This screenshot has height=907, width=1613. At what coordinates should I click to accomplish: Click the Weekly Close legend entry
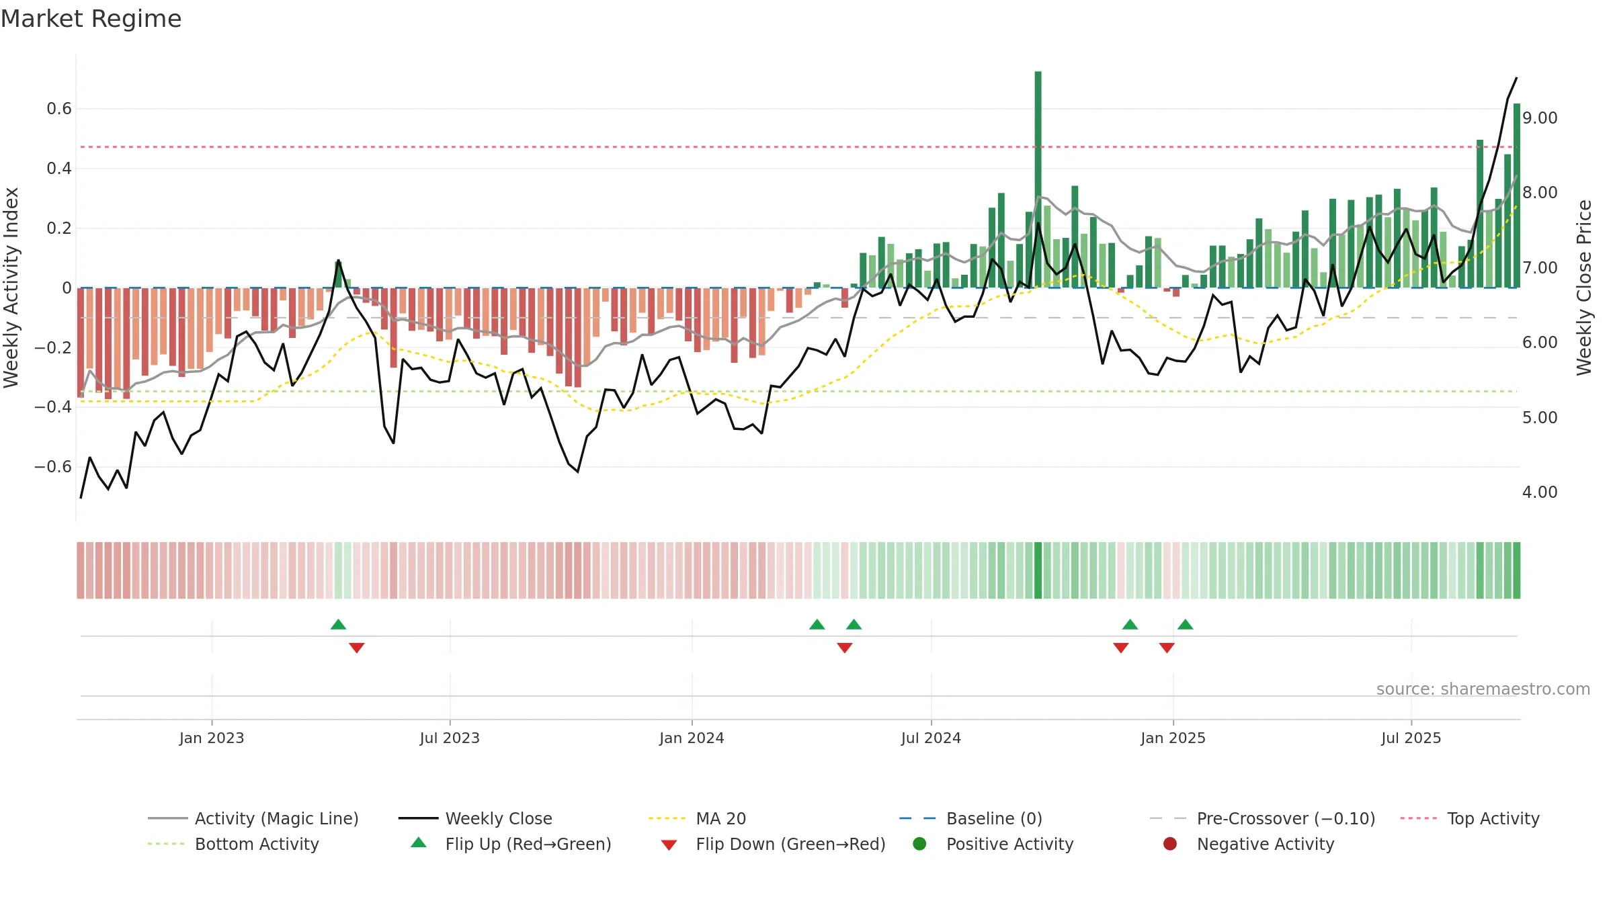[x=476, y=818]
